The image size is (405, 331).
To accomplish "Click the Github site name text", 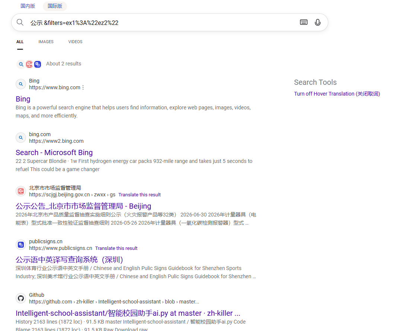I will tap(36, 295).
